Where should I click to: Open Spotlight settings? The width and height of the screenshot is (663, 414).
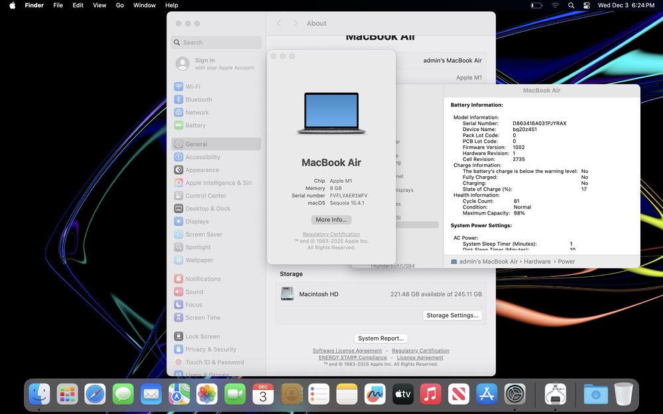(216, 247)
